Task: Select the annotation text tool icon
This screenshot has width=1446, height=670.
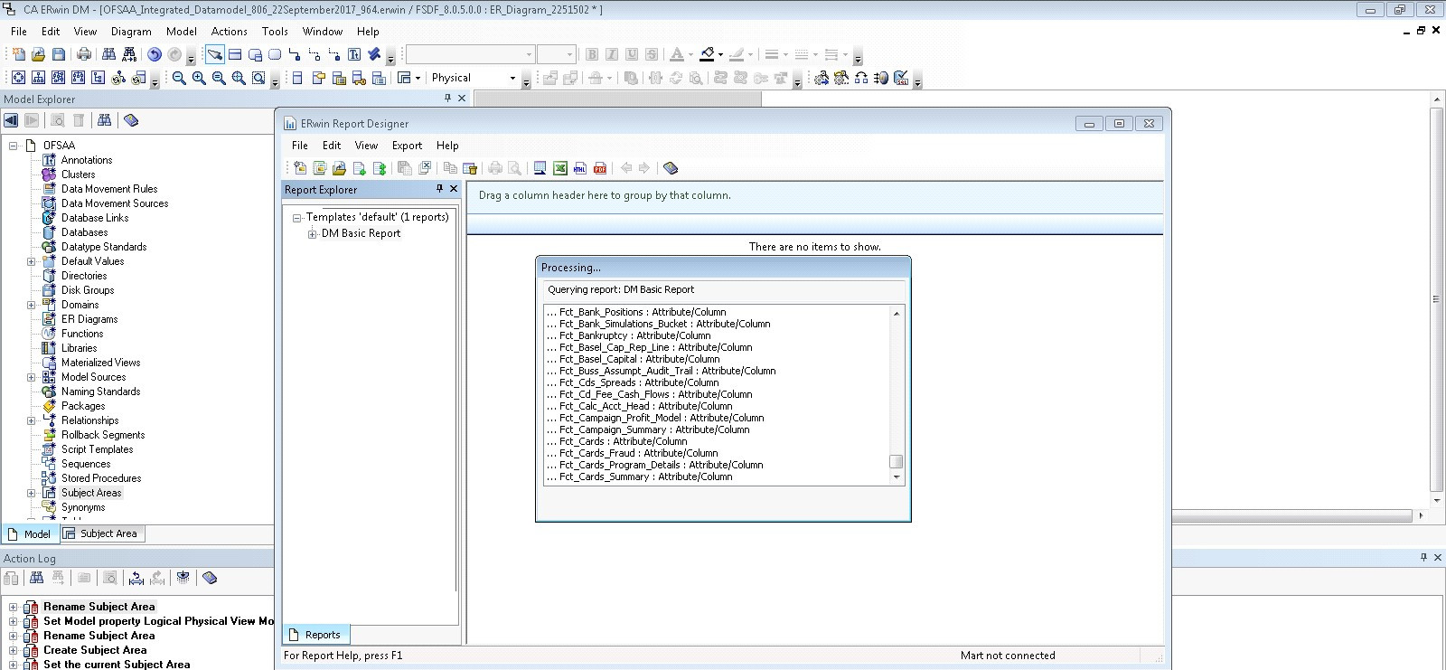Action: click(354, 55)
